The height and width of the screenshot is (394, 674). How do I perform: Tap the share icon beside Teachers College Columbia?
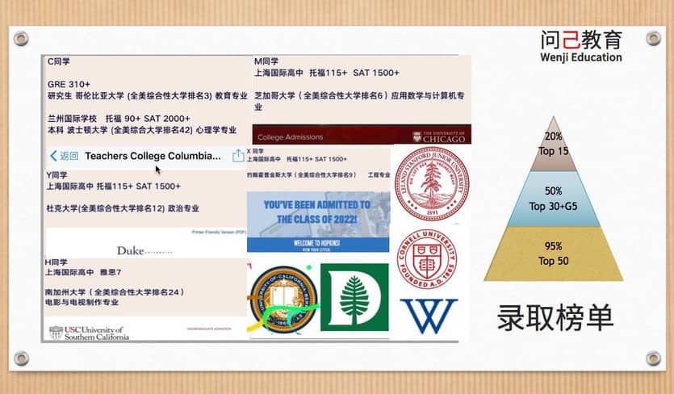[x=238, y=155]
